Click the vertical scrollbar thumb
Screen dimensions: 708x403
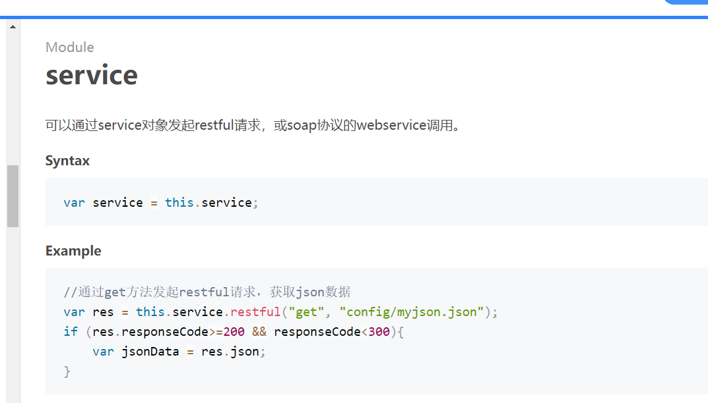click(13, 196)
